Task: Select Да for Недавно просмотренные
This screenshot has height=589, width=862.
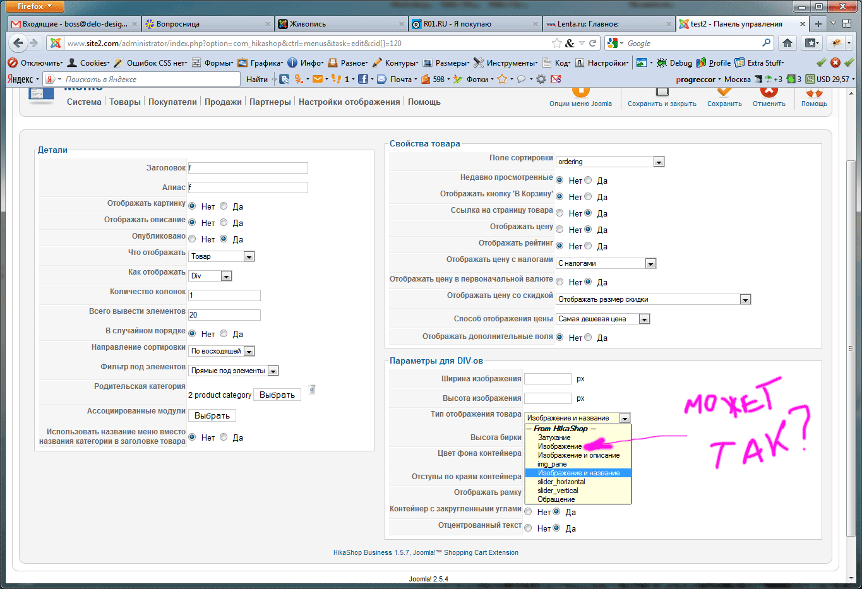Action: click(x=588, y=180)
